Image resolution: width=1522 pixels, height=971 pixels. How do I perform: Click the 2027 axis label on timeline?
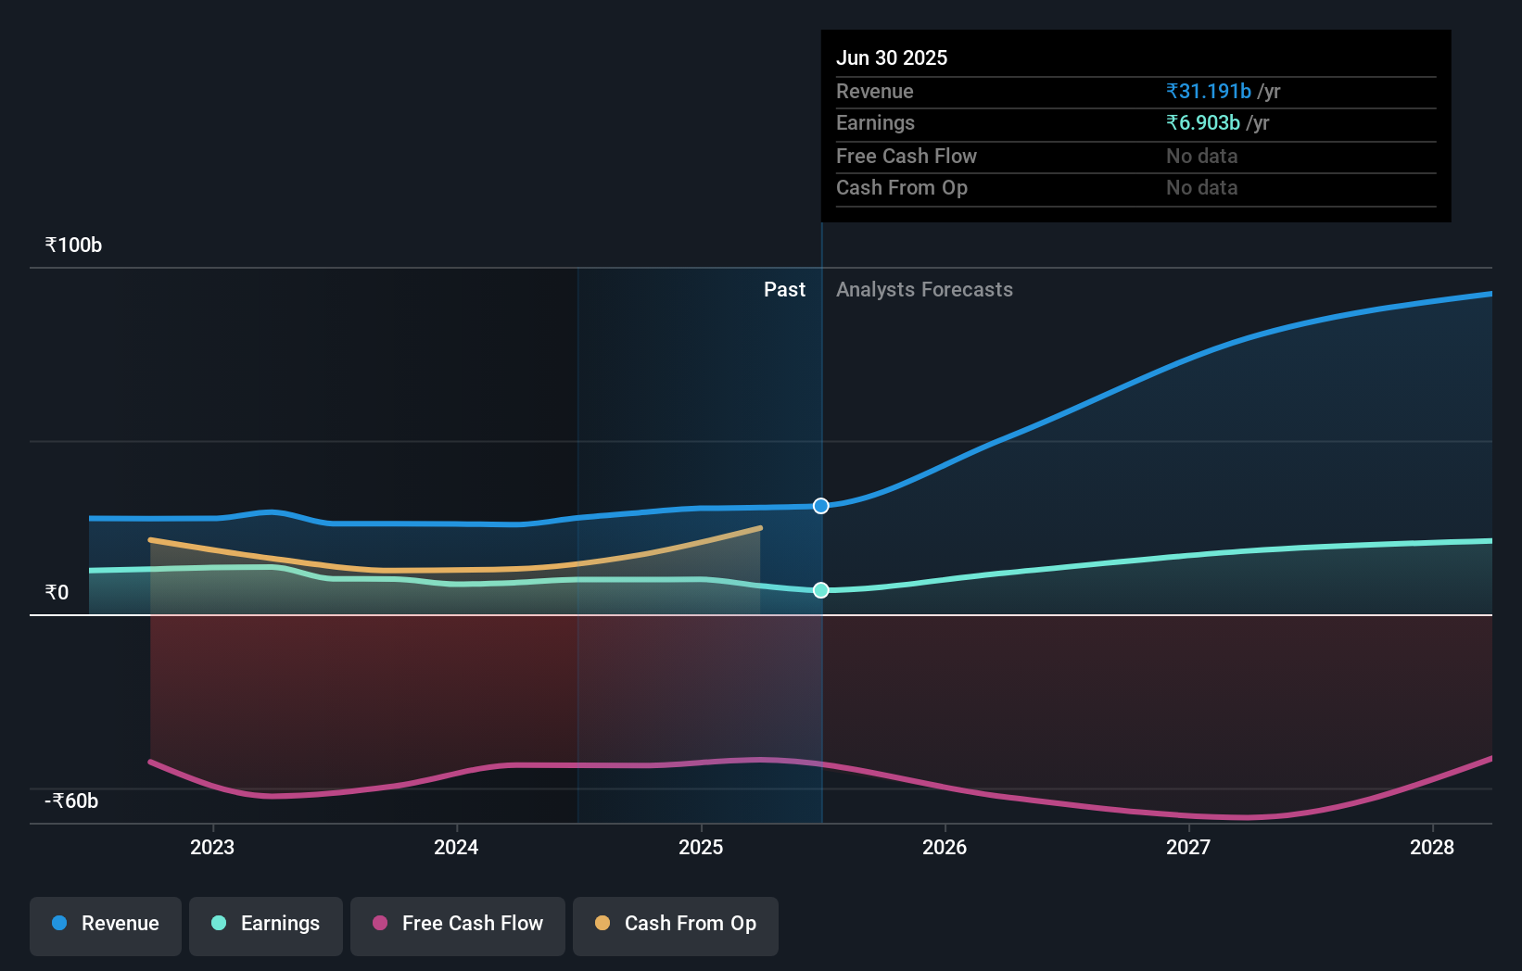(1189, 847)
